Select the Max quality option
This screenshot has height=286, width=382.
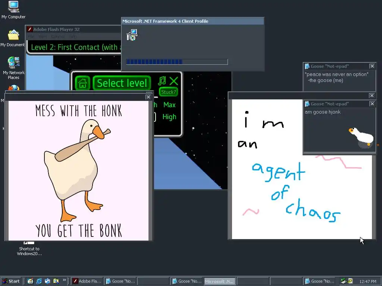(169, 105)
